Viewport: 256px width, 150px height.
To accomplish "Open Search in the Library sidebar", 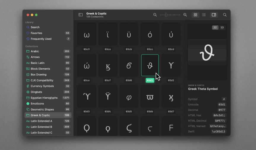I will [48, 27].
